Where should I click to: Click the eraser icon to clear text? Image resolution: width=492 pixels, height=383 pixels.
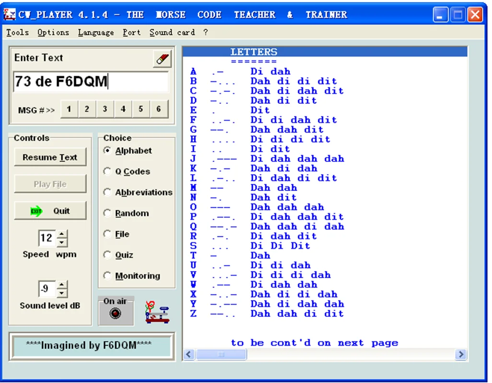(x=162, y=59)
